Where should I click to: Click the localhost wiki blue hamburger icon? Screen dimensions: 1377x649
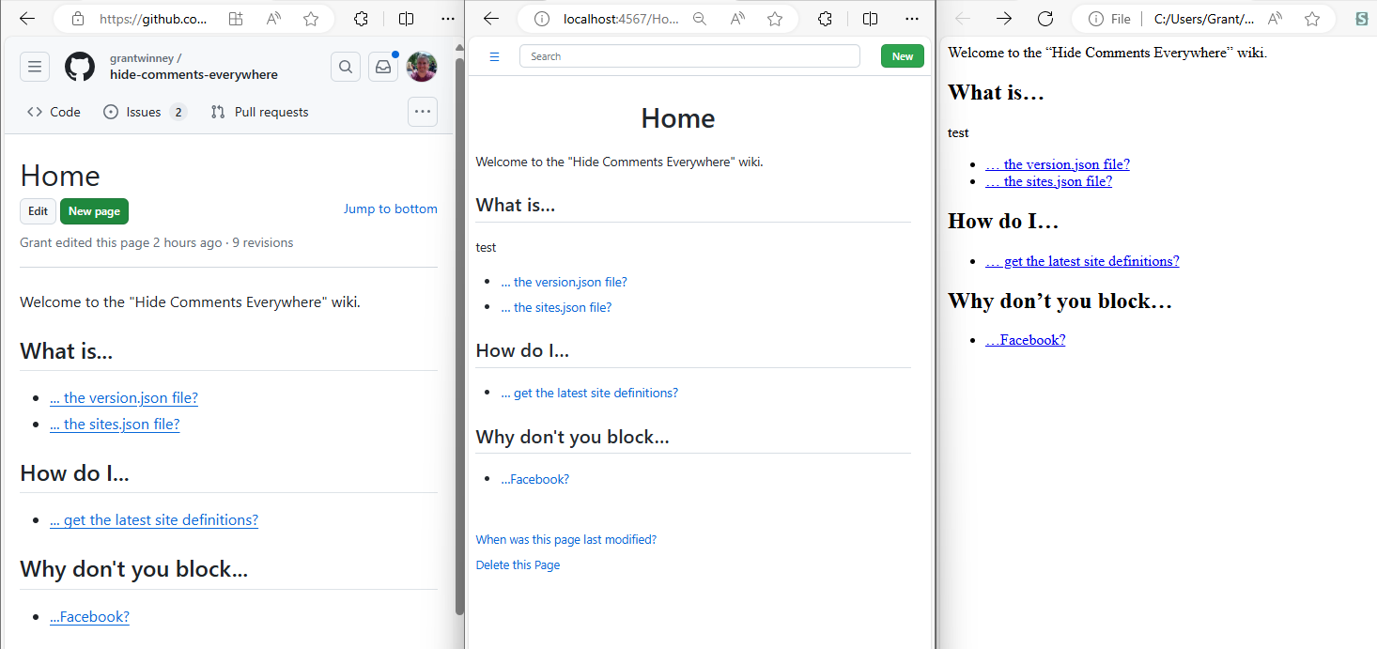click(494, 57)
